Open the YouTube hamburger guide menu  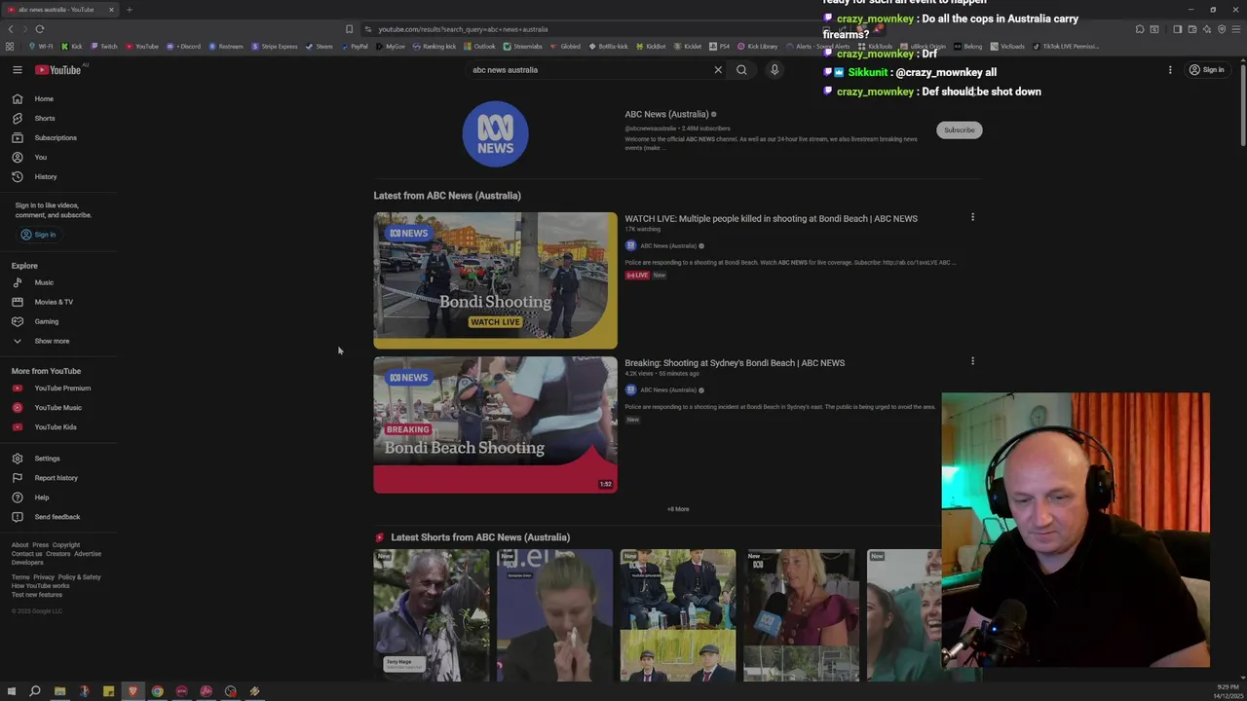pyautogui.click(x=18, y=70)
